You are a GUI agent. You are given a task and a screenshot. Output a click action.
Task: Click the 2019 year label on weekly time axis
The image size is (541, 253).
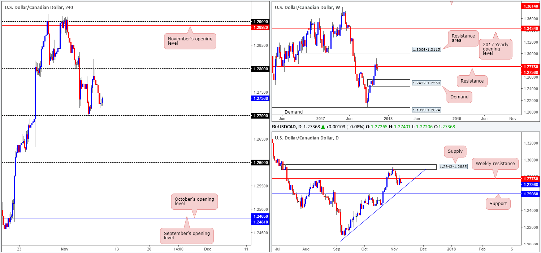click(x=457, y=119)
